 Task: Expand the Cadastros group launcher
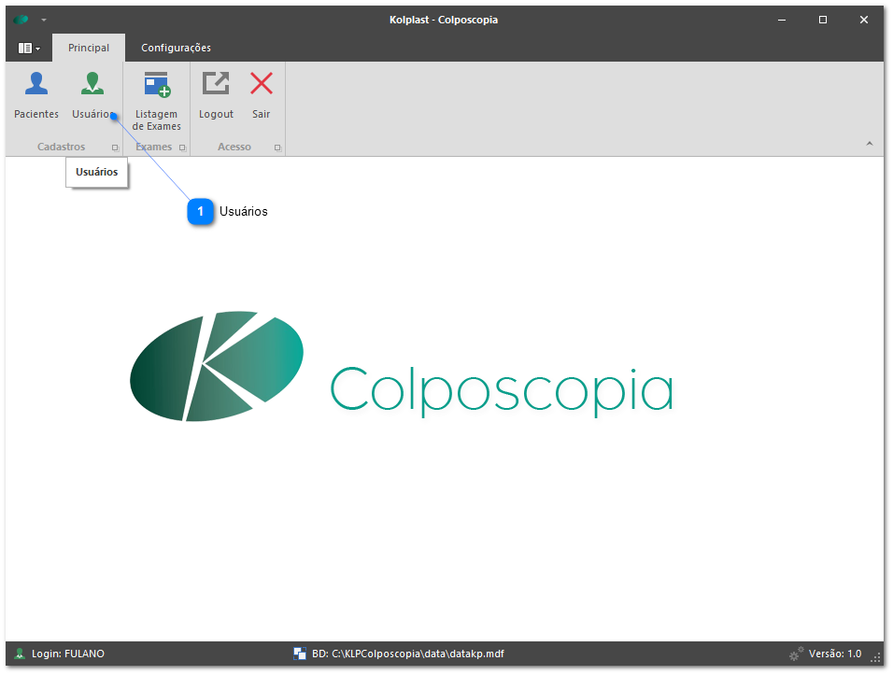(115, 148)
